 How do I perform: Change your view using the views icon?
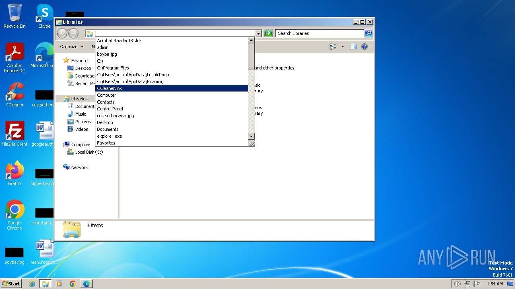[x=333, y=47]
